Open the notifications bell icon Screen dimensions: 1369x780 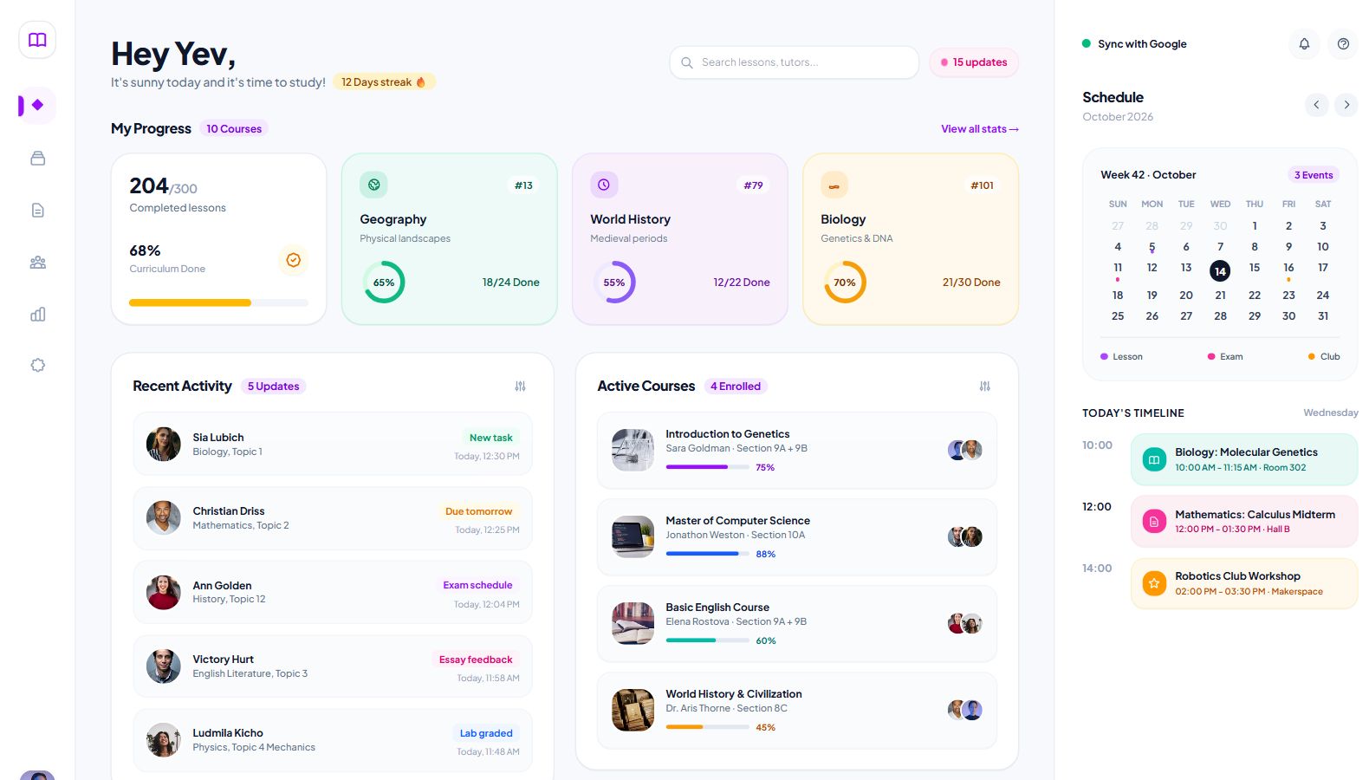1304,43
